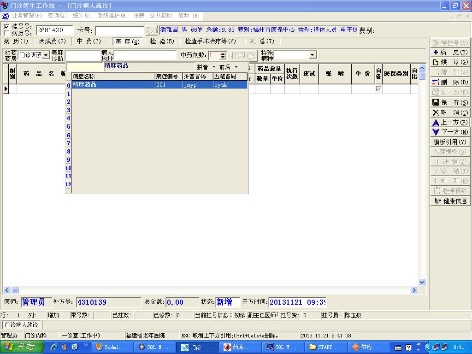Click the 挂号号 number input field

tap(54, 30)
